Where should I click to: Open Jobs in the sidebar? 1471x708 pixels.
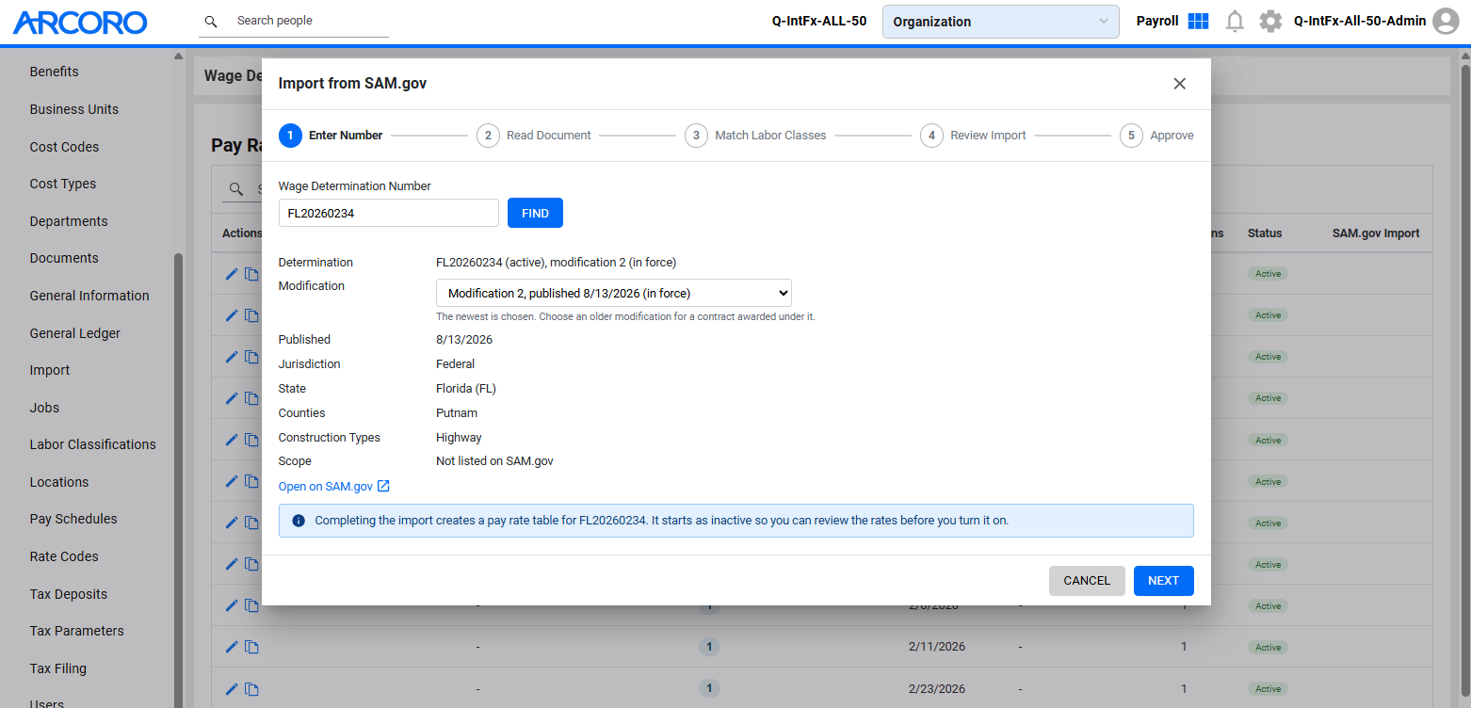(x=44, y=408)
